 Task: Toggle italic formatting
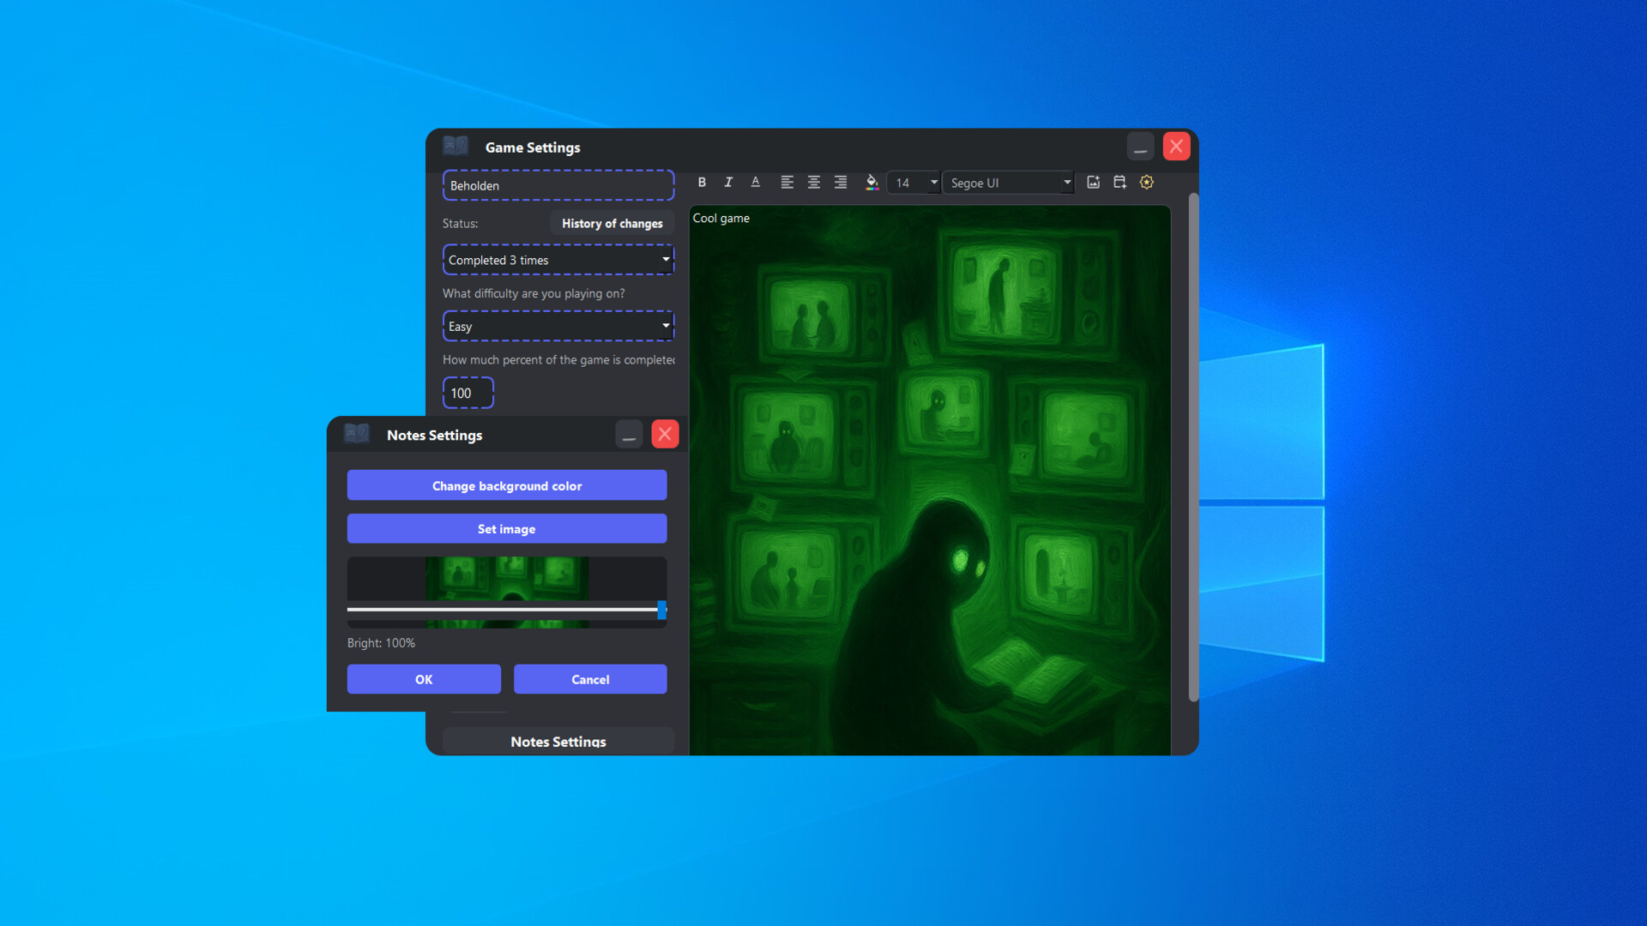(x=728, y=182)
